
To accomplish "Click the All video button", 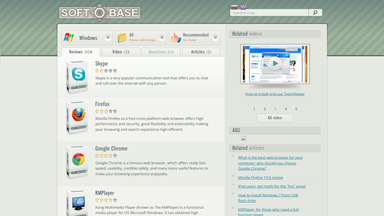I will click(x=275, y=118).
